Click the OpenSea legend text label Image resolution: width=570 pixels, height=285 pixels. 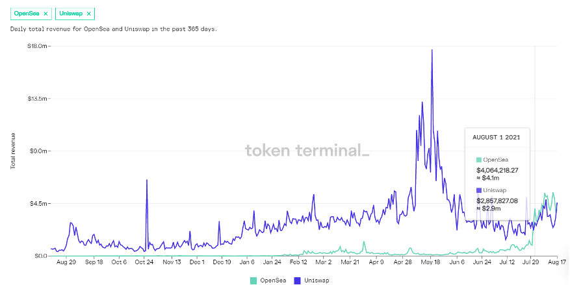273,280
